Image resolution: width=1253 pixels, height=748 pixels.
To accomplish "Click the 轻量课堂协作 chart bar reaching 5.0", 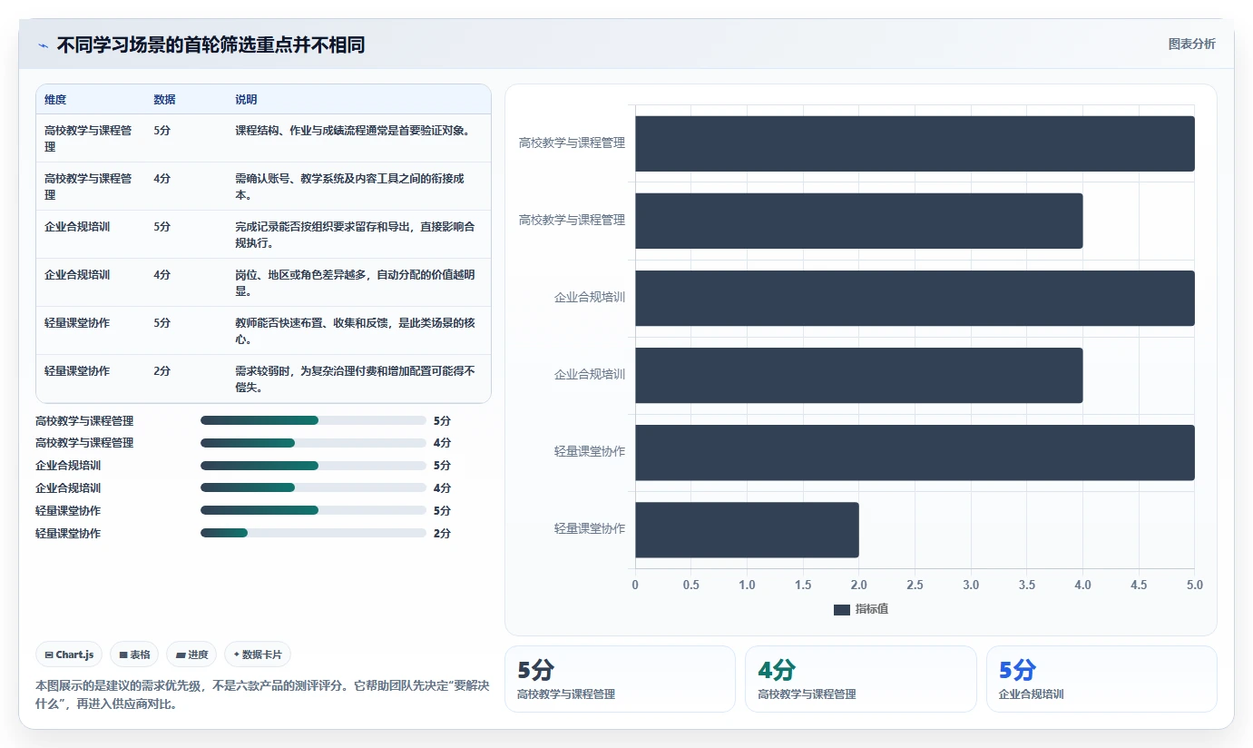I will point(915,452).
